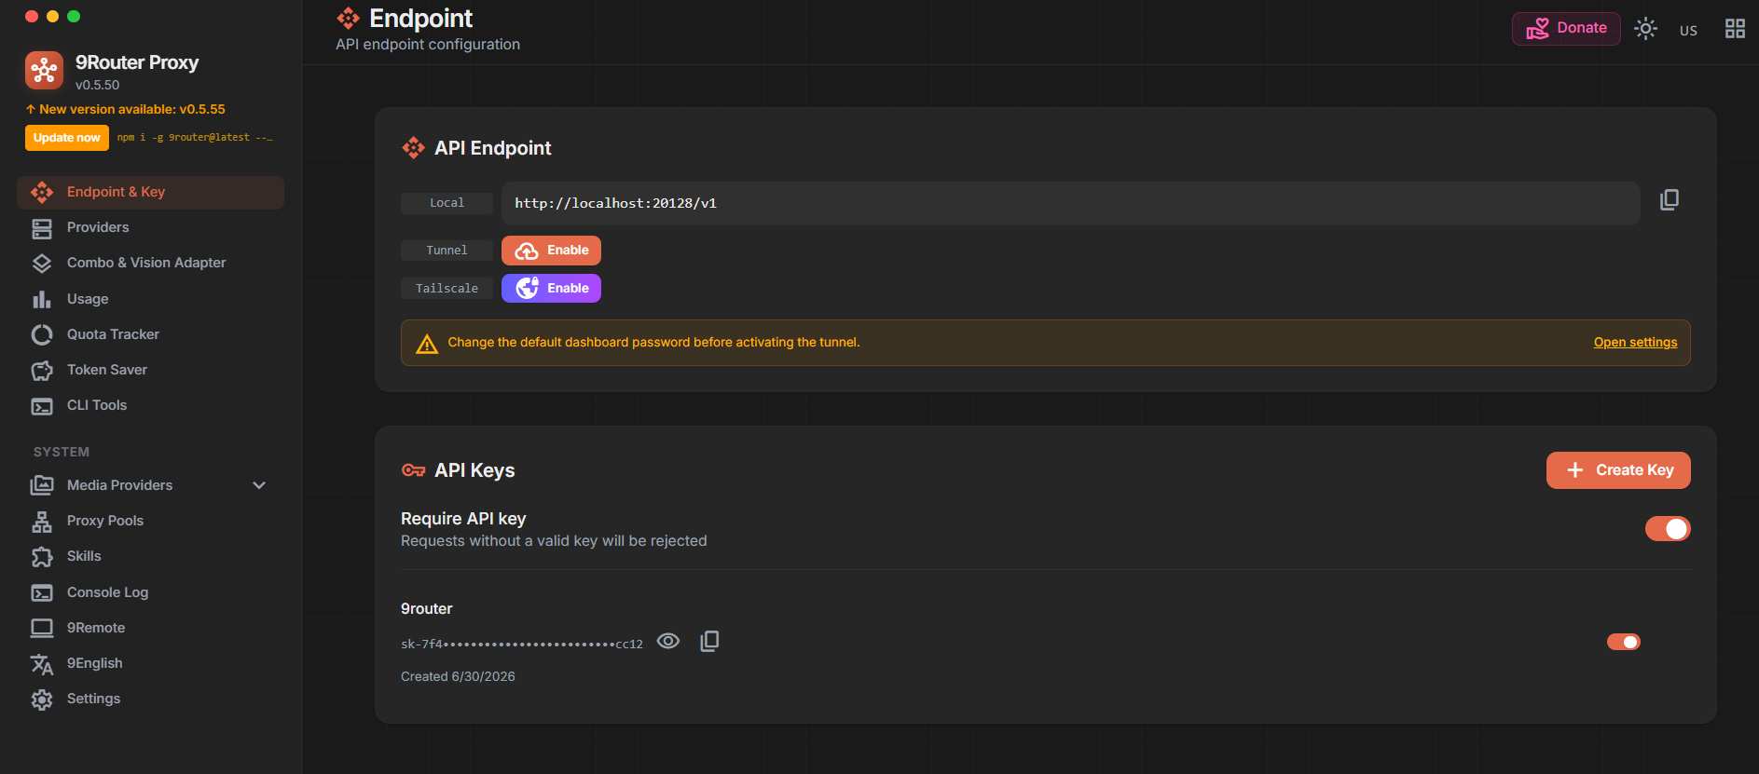Click the CLI Tools terminal icon
This screenshot has width=1759, height=774.
[x=42, y=406]
